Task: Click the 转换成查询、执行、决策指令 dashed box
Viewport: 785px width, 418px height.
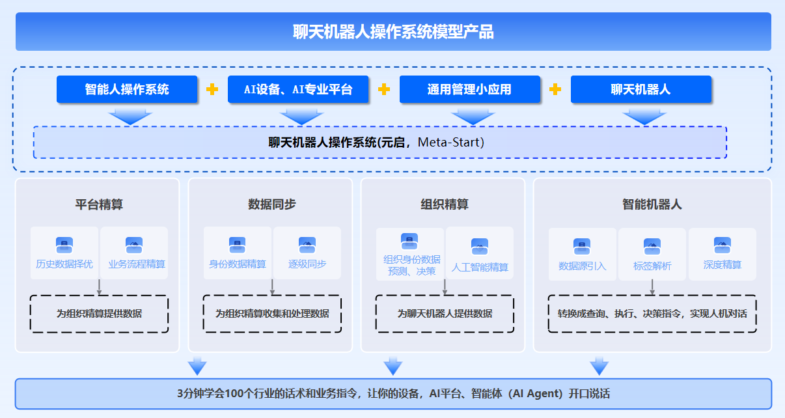Action: tap(652, 314)
